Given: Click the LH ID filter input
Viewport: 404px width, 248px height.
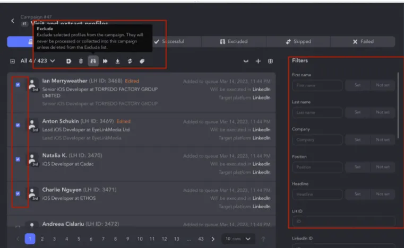Looking at the screenshot, I should pos(343,222).
